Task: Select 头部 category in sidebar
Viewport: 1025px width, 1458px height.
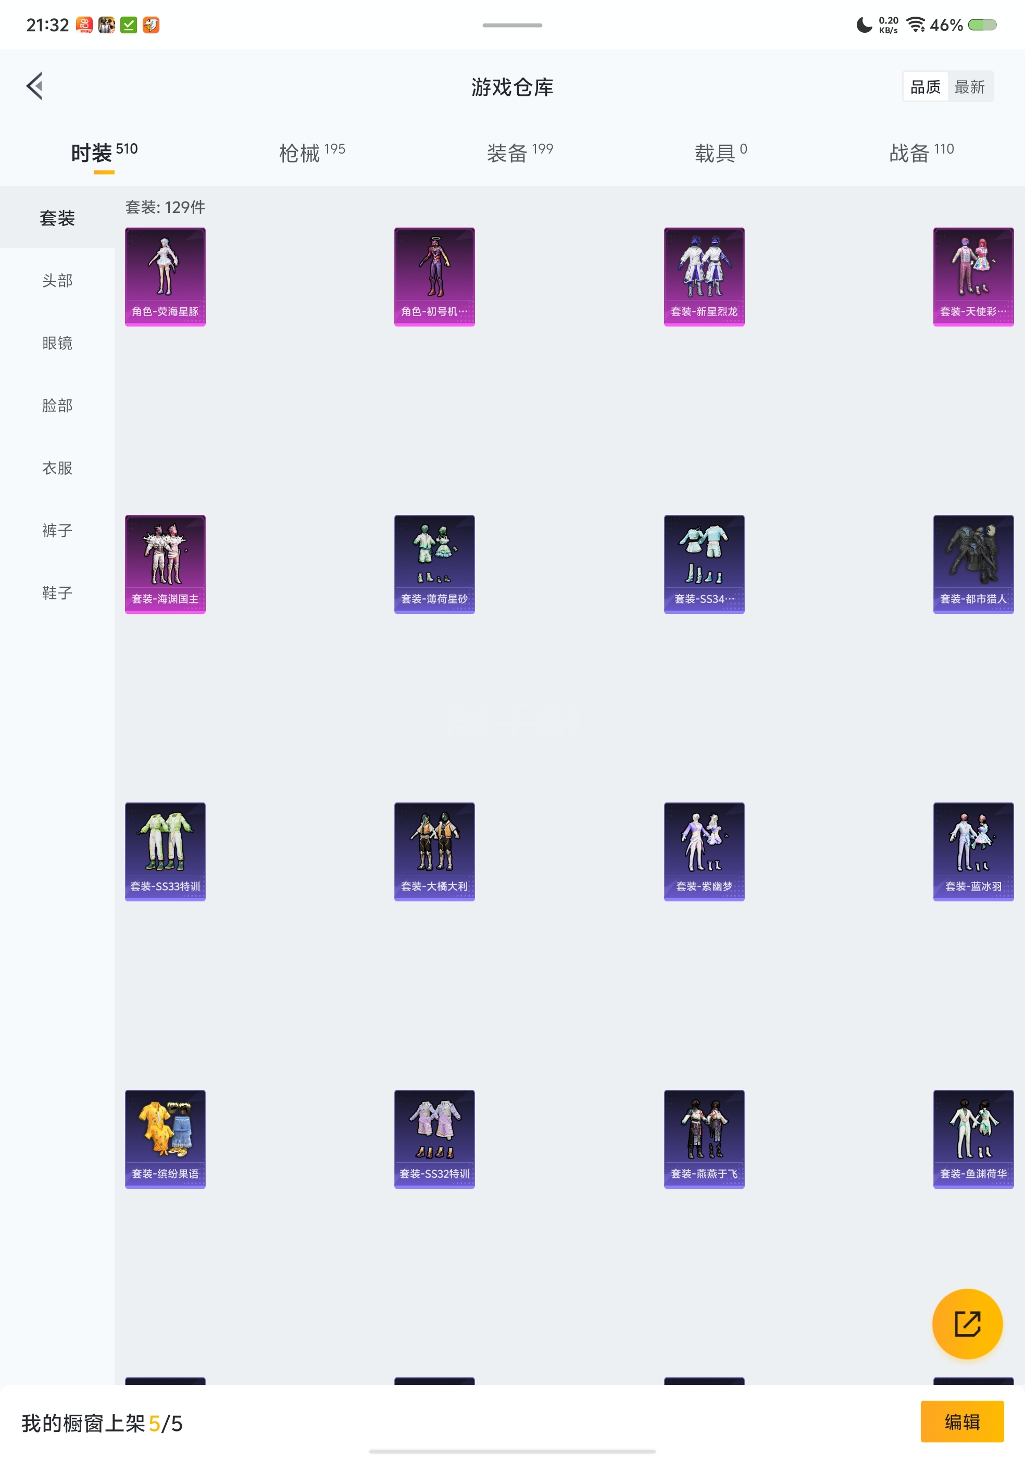Action: (57, 280)
